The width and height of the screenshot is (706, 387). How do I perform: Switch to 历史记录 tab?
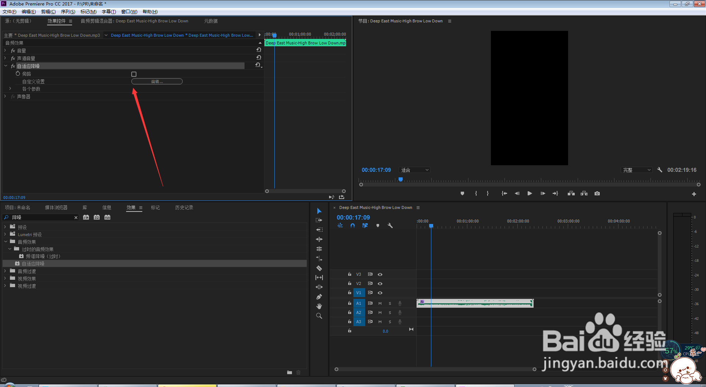(184, 207)
